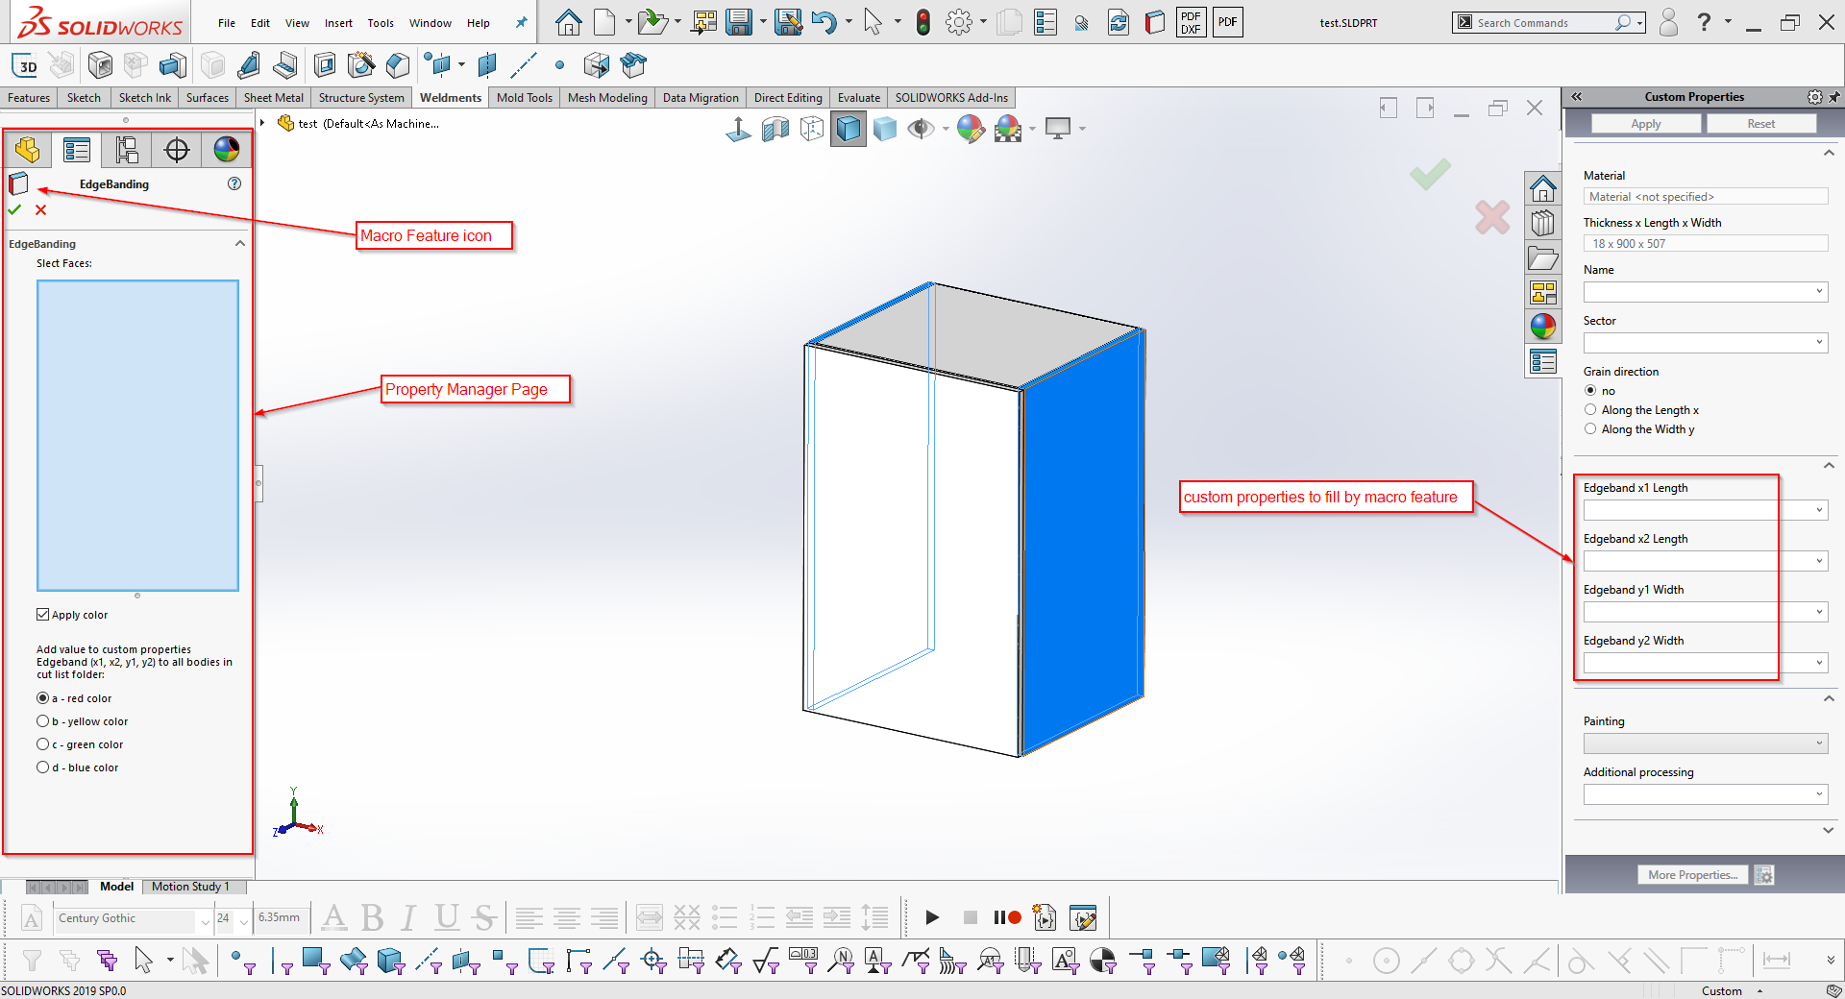This screenshot has width=1845, height=999.
Task: Click the Custom units status entry
Action: [1722, 990]
